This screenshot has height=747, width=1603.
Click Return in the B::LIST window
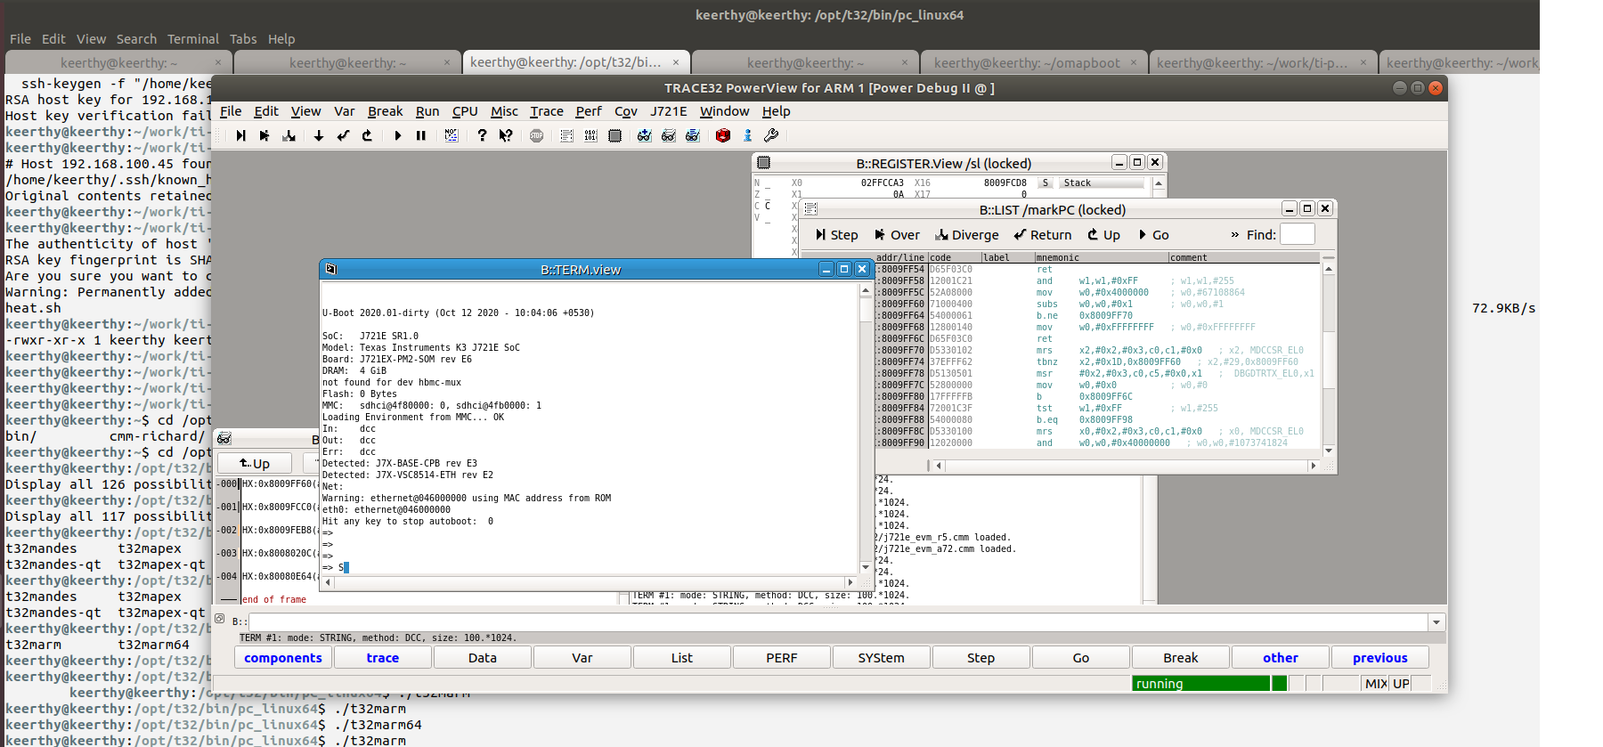[x=1043, y=235]
